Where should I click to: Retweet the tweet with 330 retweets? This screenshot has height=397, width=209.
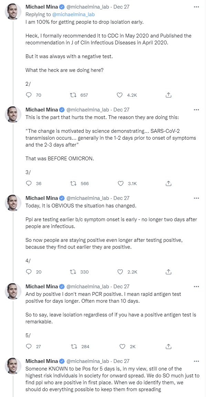click(x=73, y=272)
